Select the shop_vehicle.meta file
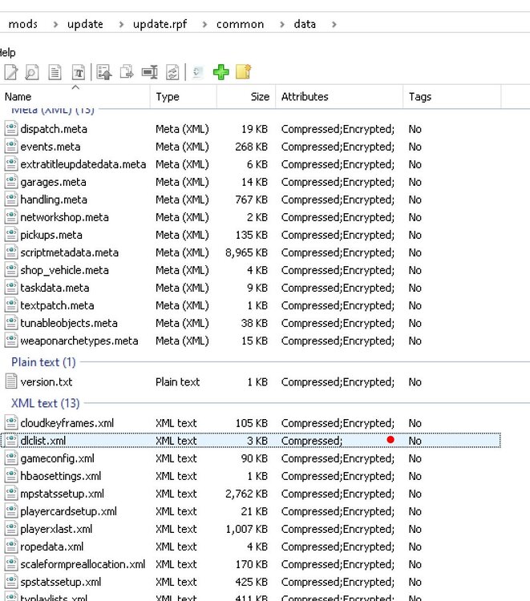The width and height of the screenshot is (530, 601). tap(64, 270)
